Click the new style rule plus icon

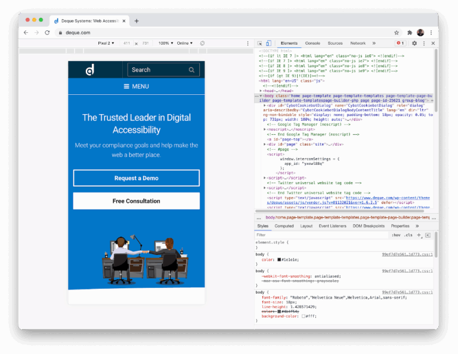coord(419,235)
